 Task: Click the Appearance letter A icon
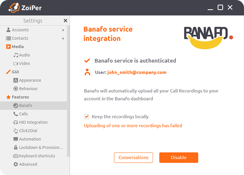click(15, 80)
